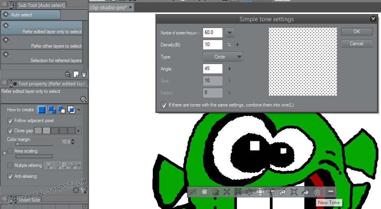The width and height of the screenshot is (381, 209).
Task: Click Cancel in Simple tone settings
Action: coord(357,44)
